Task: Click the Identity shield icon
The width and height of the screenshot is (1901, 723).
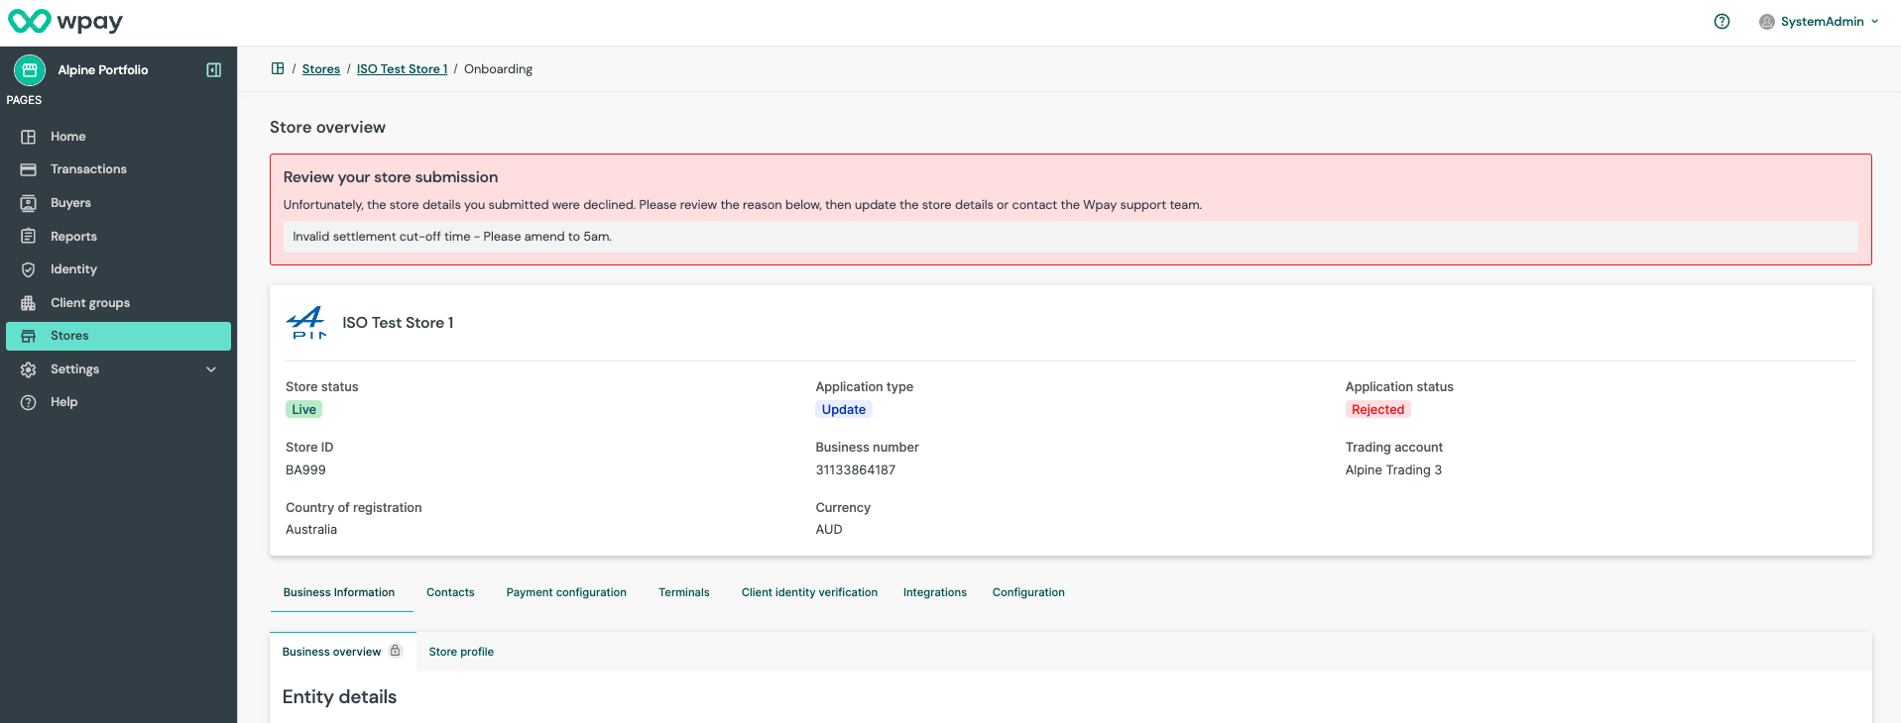Action: tap(29, 269)
